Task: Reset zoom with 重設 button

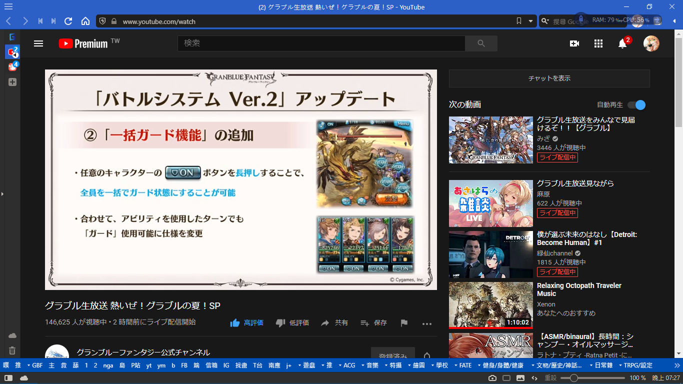Action: pos(550,378)
